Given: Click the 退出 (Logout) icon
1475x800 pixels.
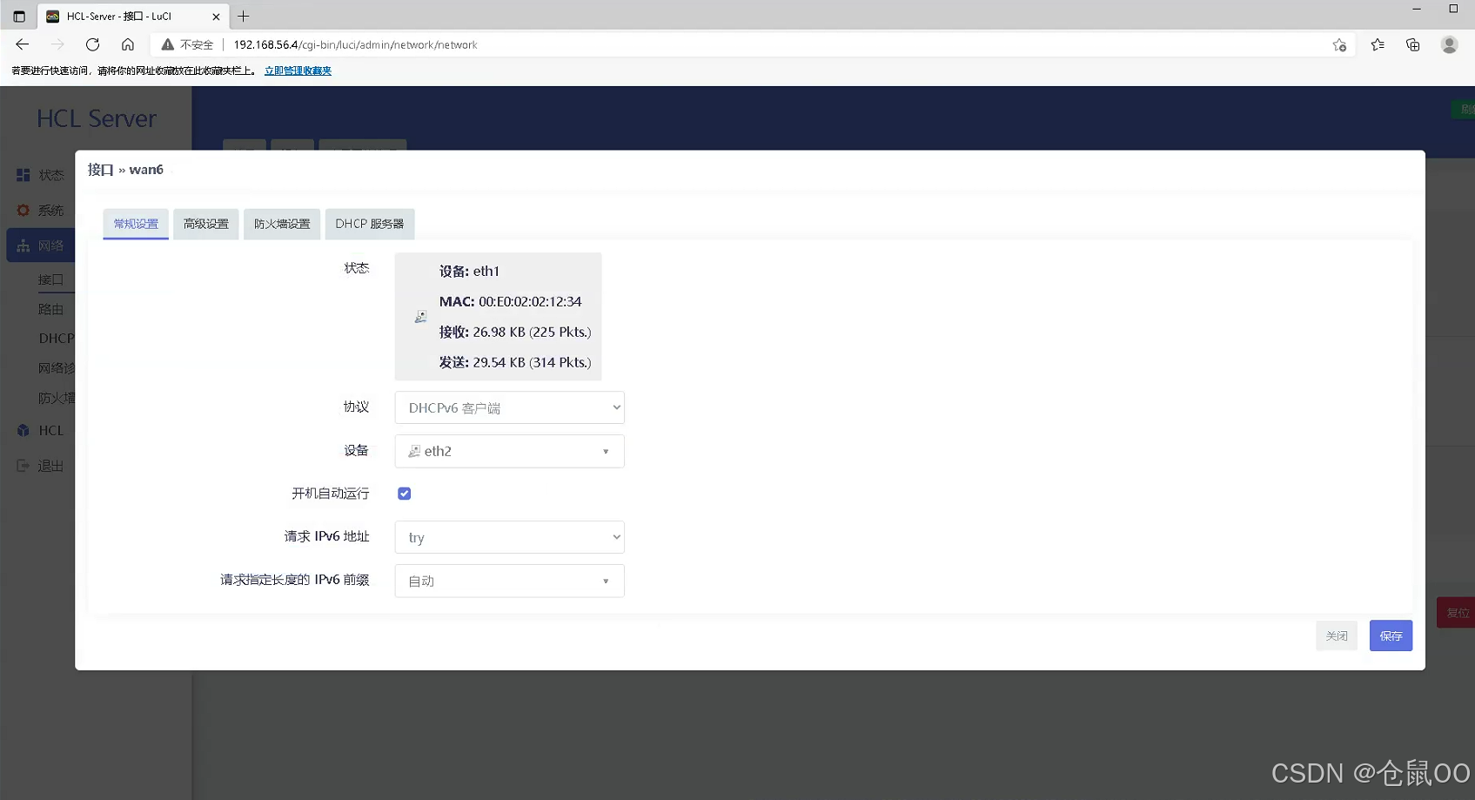Looking at the screenshot, I should click(22, 465).
